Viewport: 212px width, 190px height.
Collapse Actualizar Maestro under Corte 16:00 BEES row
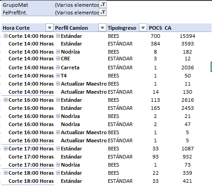click(x=58, y=132)
